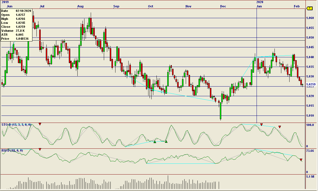The width and height of the screenshot is (318, 191).
Task: Click the Aug month label
Action: 80,6
